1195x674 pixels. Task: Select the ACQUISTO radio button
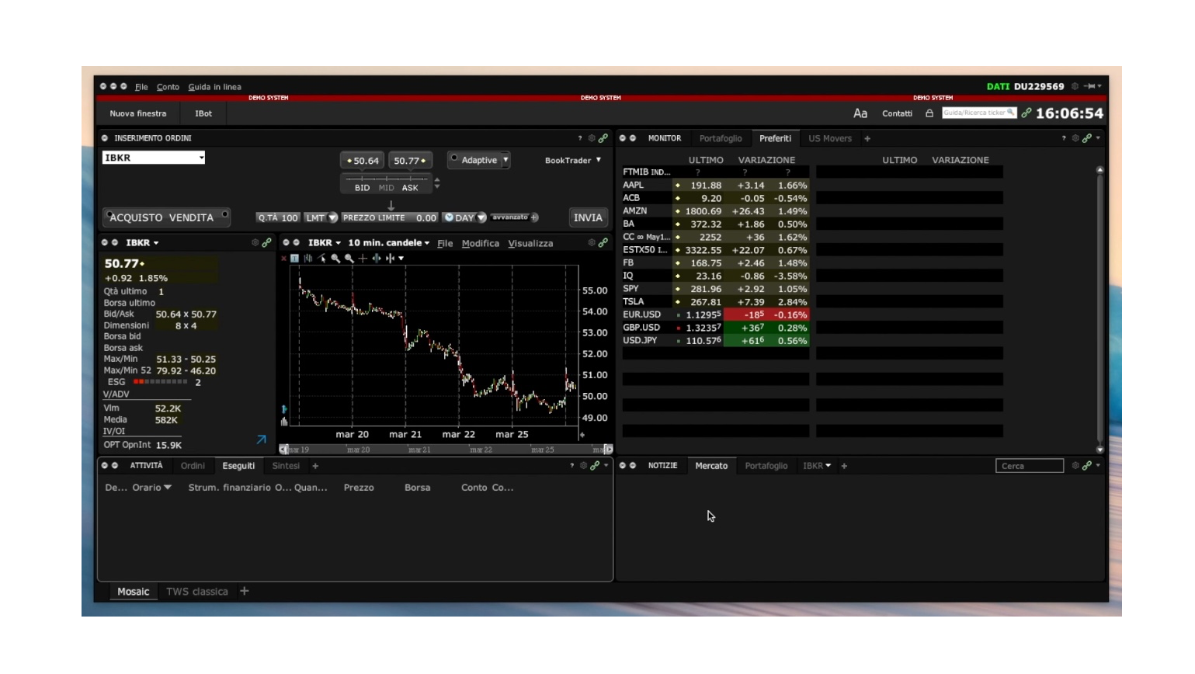click(109, 214)
